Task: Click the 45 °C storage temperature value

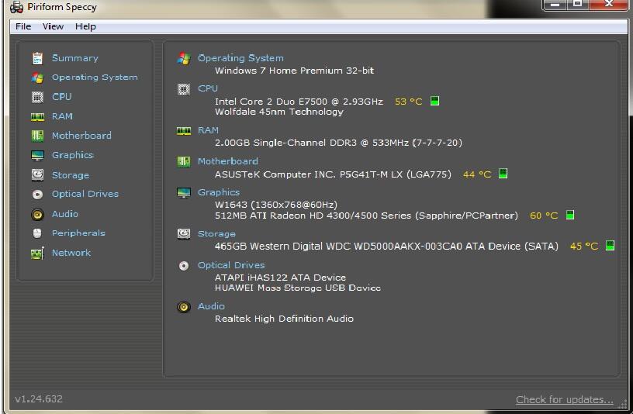Action: (584, 246)
